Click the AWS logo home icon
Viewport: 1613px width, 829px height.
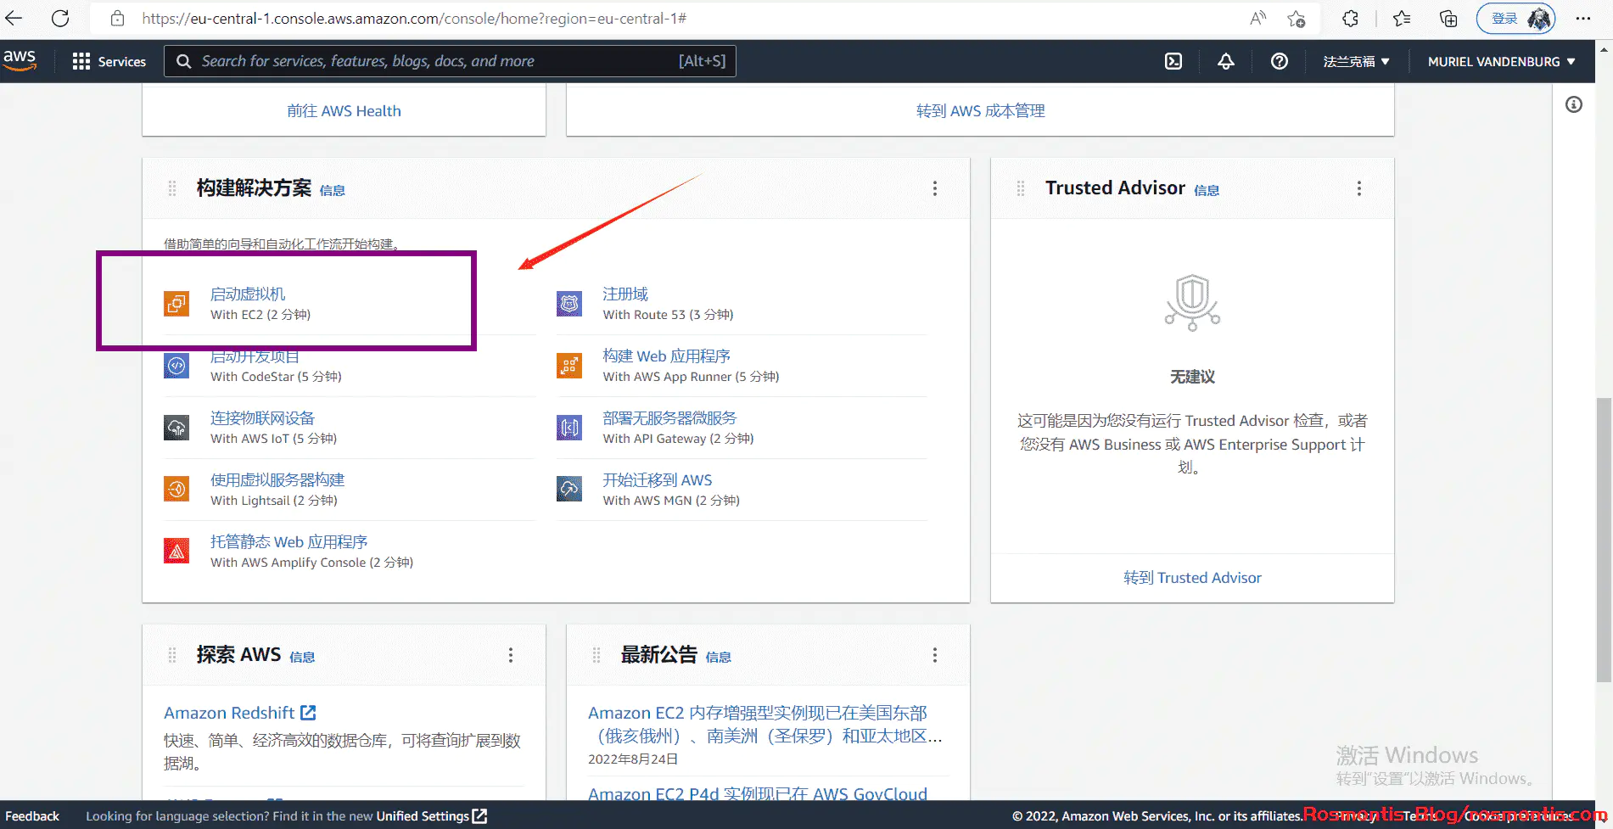tap(20, 60)
